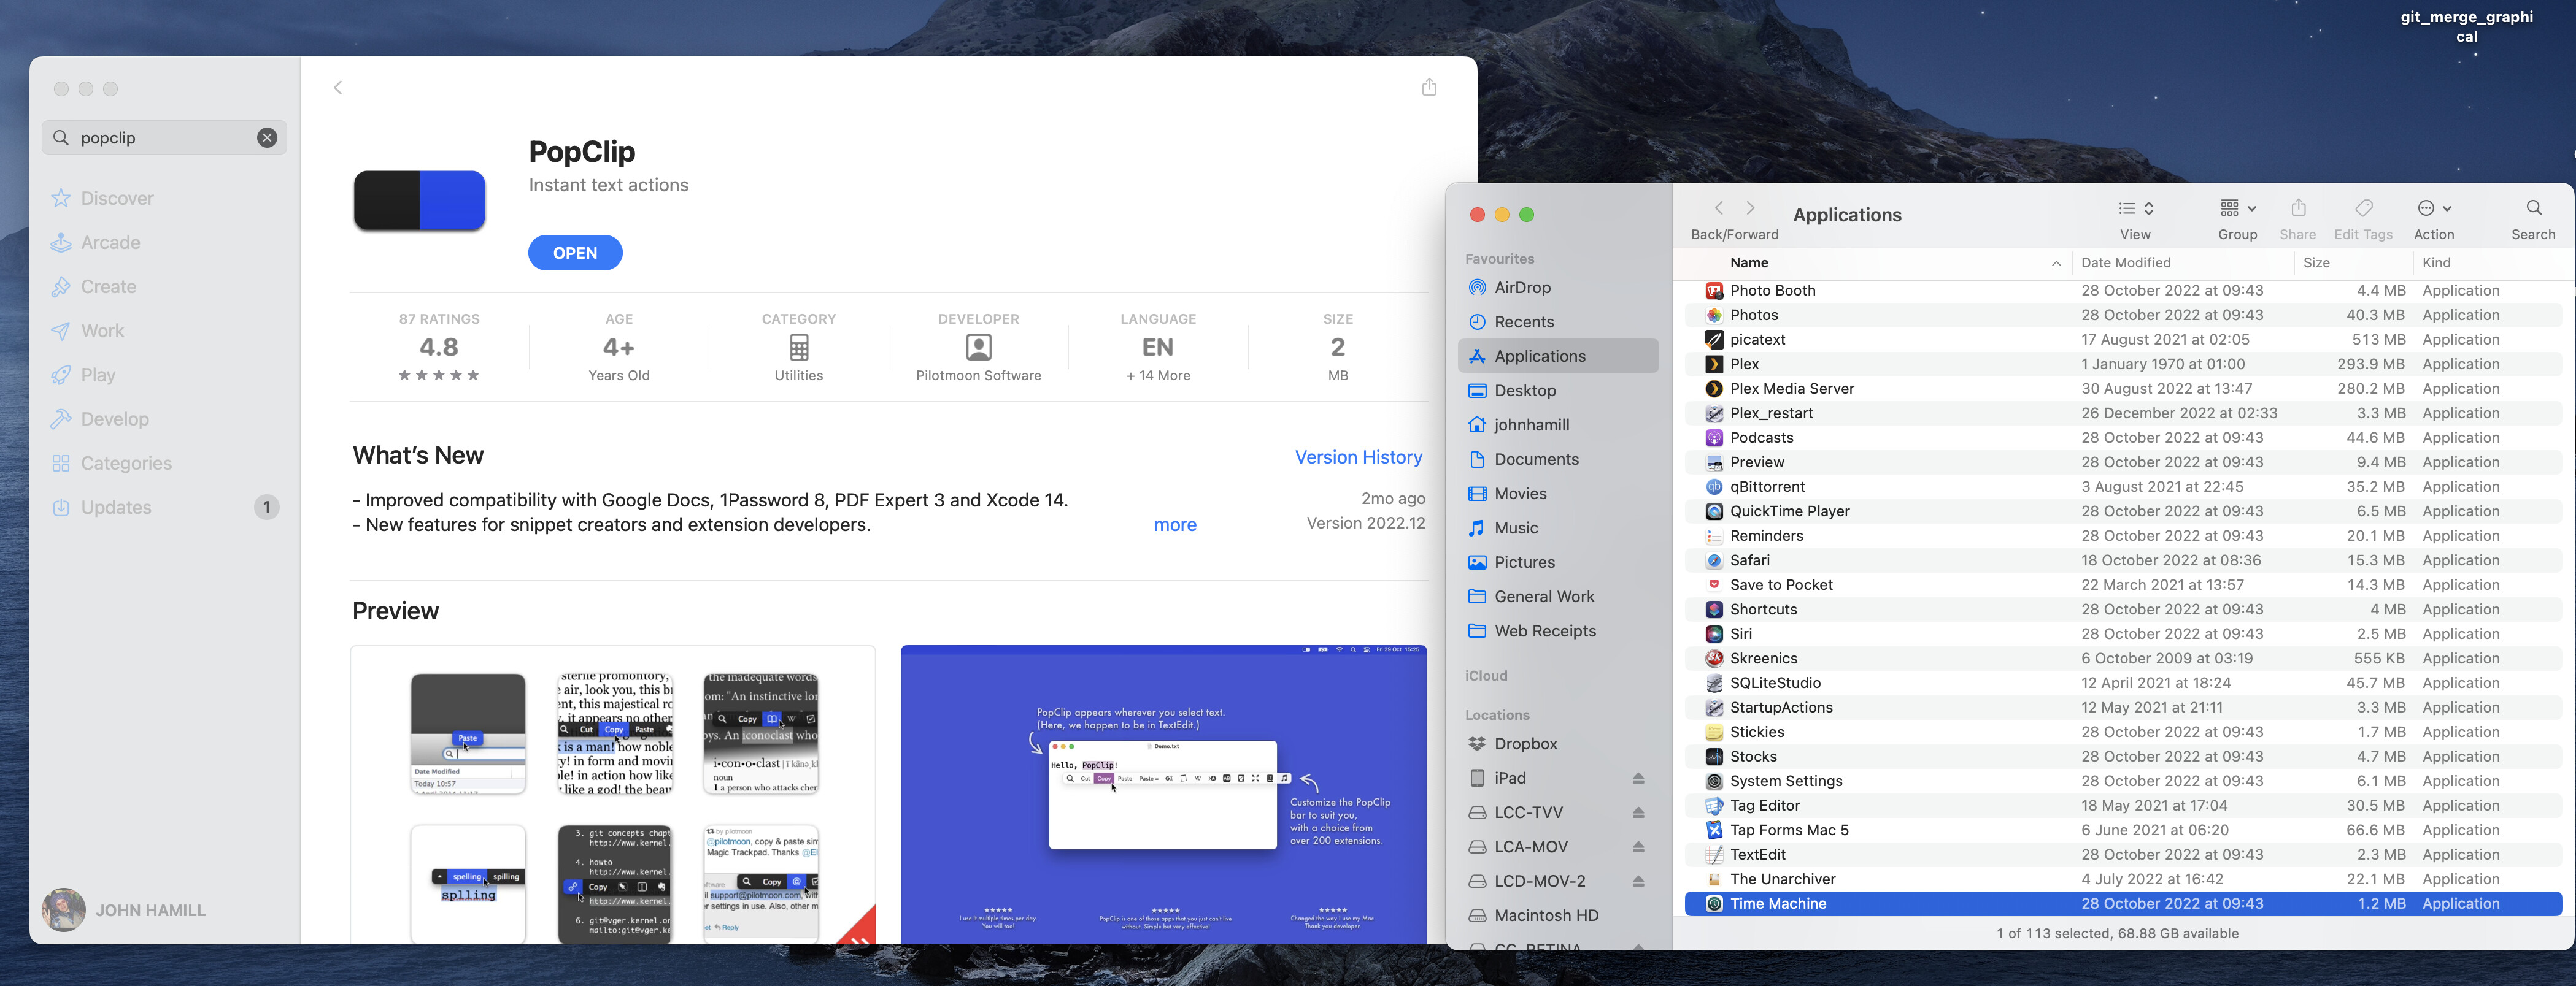
Task: Select Develop in App Store sidebar
Action: click(114, 419)
